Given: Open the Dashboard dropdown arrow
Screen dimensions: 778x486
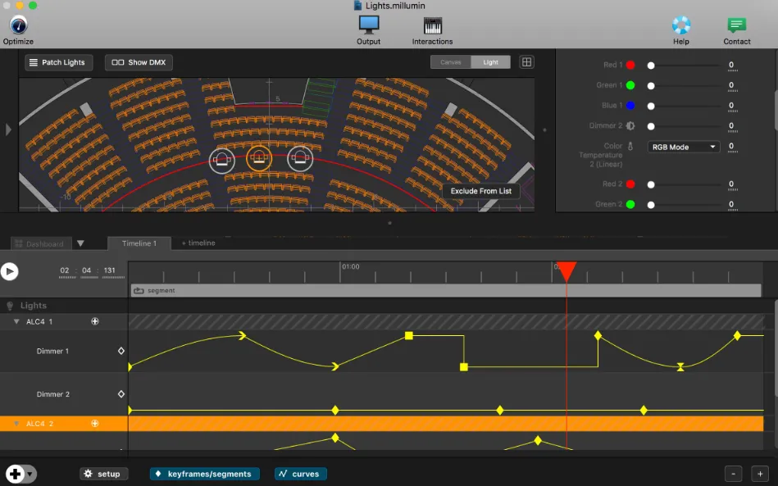Looking at the screenshot, I should coord(80,243).
